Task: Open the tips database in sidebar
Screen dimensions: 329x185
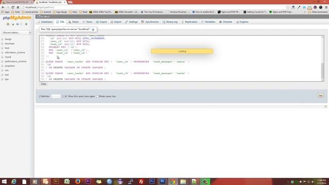Action: pyautogui.click(x=7, y=79)
